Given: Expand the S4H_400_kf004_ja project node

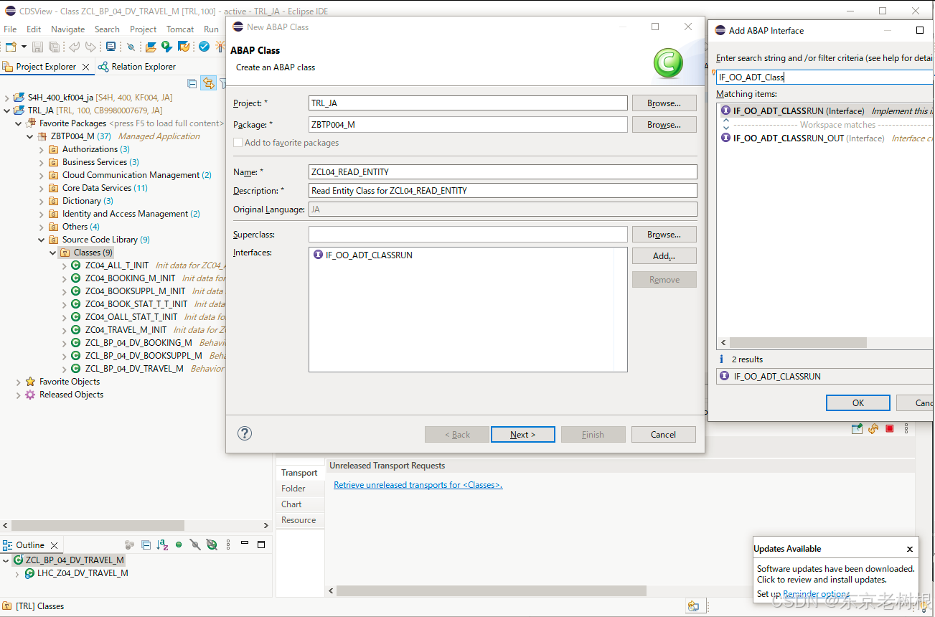Looking at the screenshot, I should pyautogui.click(x=7, y=98).
